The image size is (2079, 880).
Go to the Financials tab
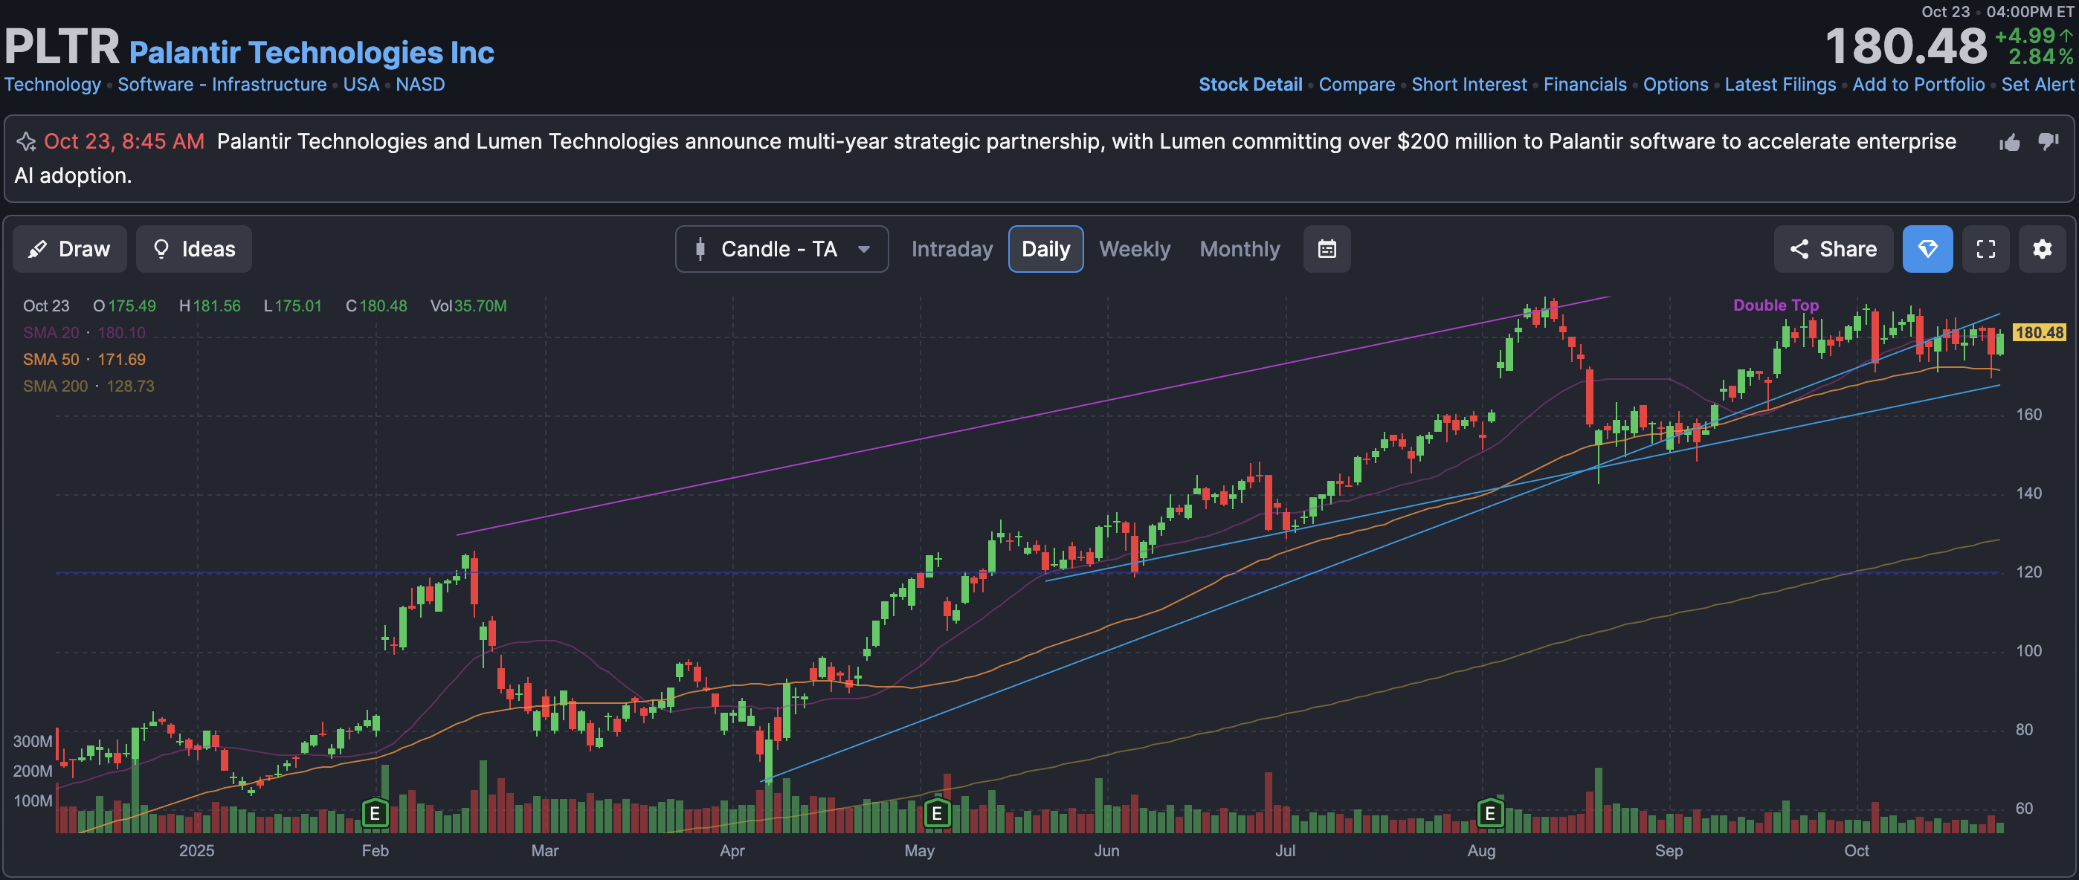point(1585,85)
